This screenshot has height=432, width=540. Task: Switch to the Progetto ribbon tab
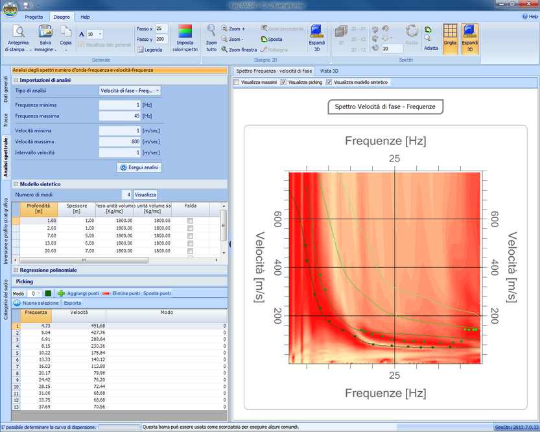[x=34, y=17]
